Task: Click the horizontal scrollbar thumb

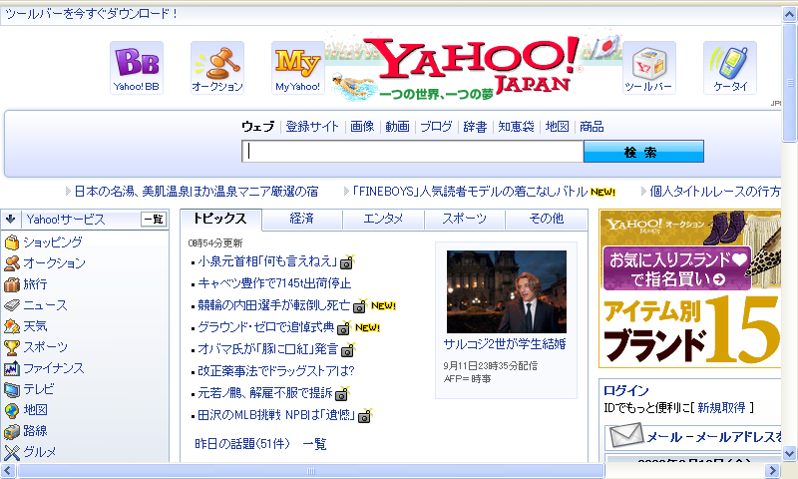Action: [311, 471]
